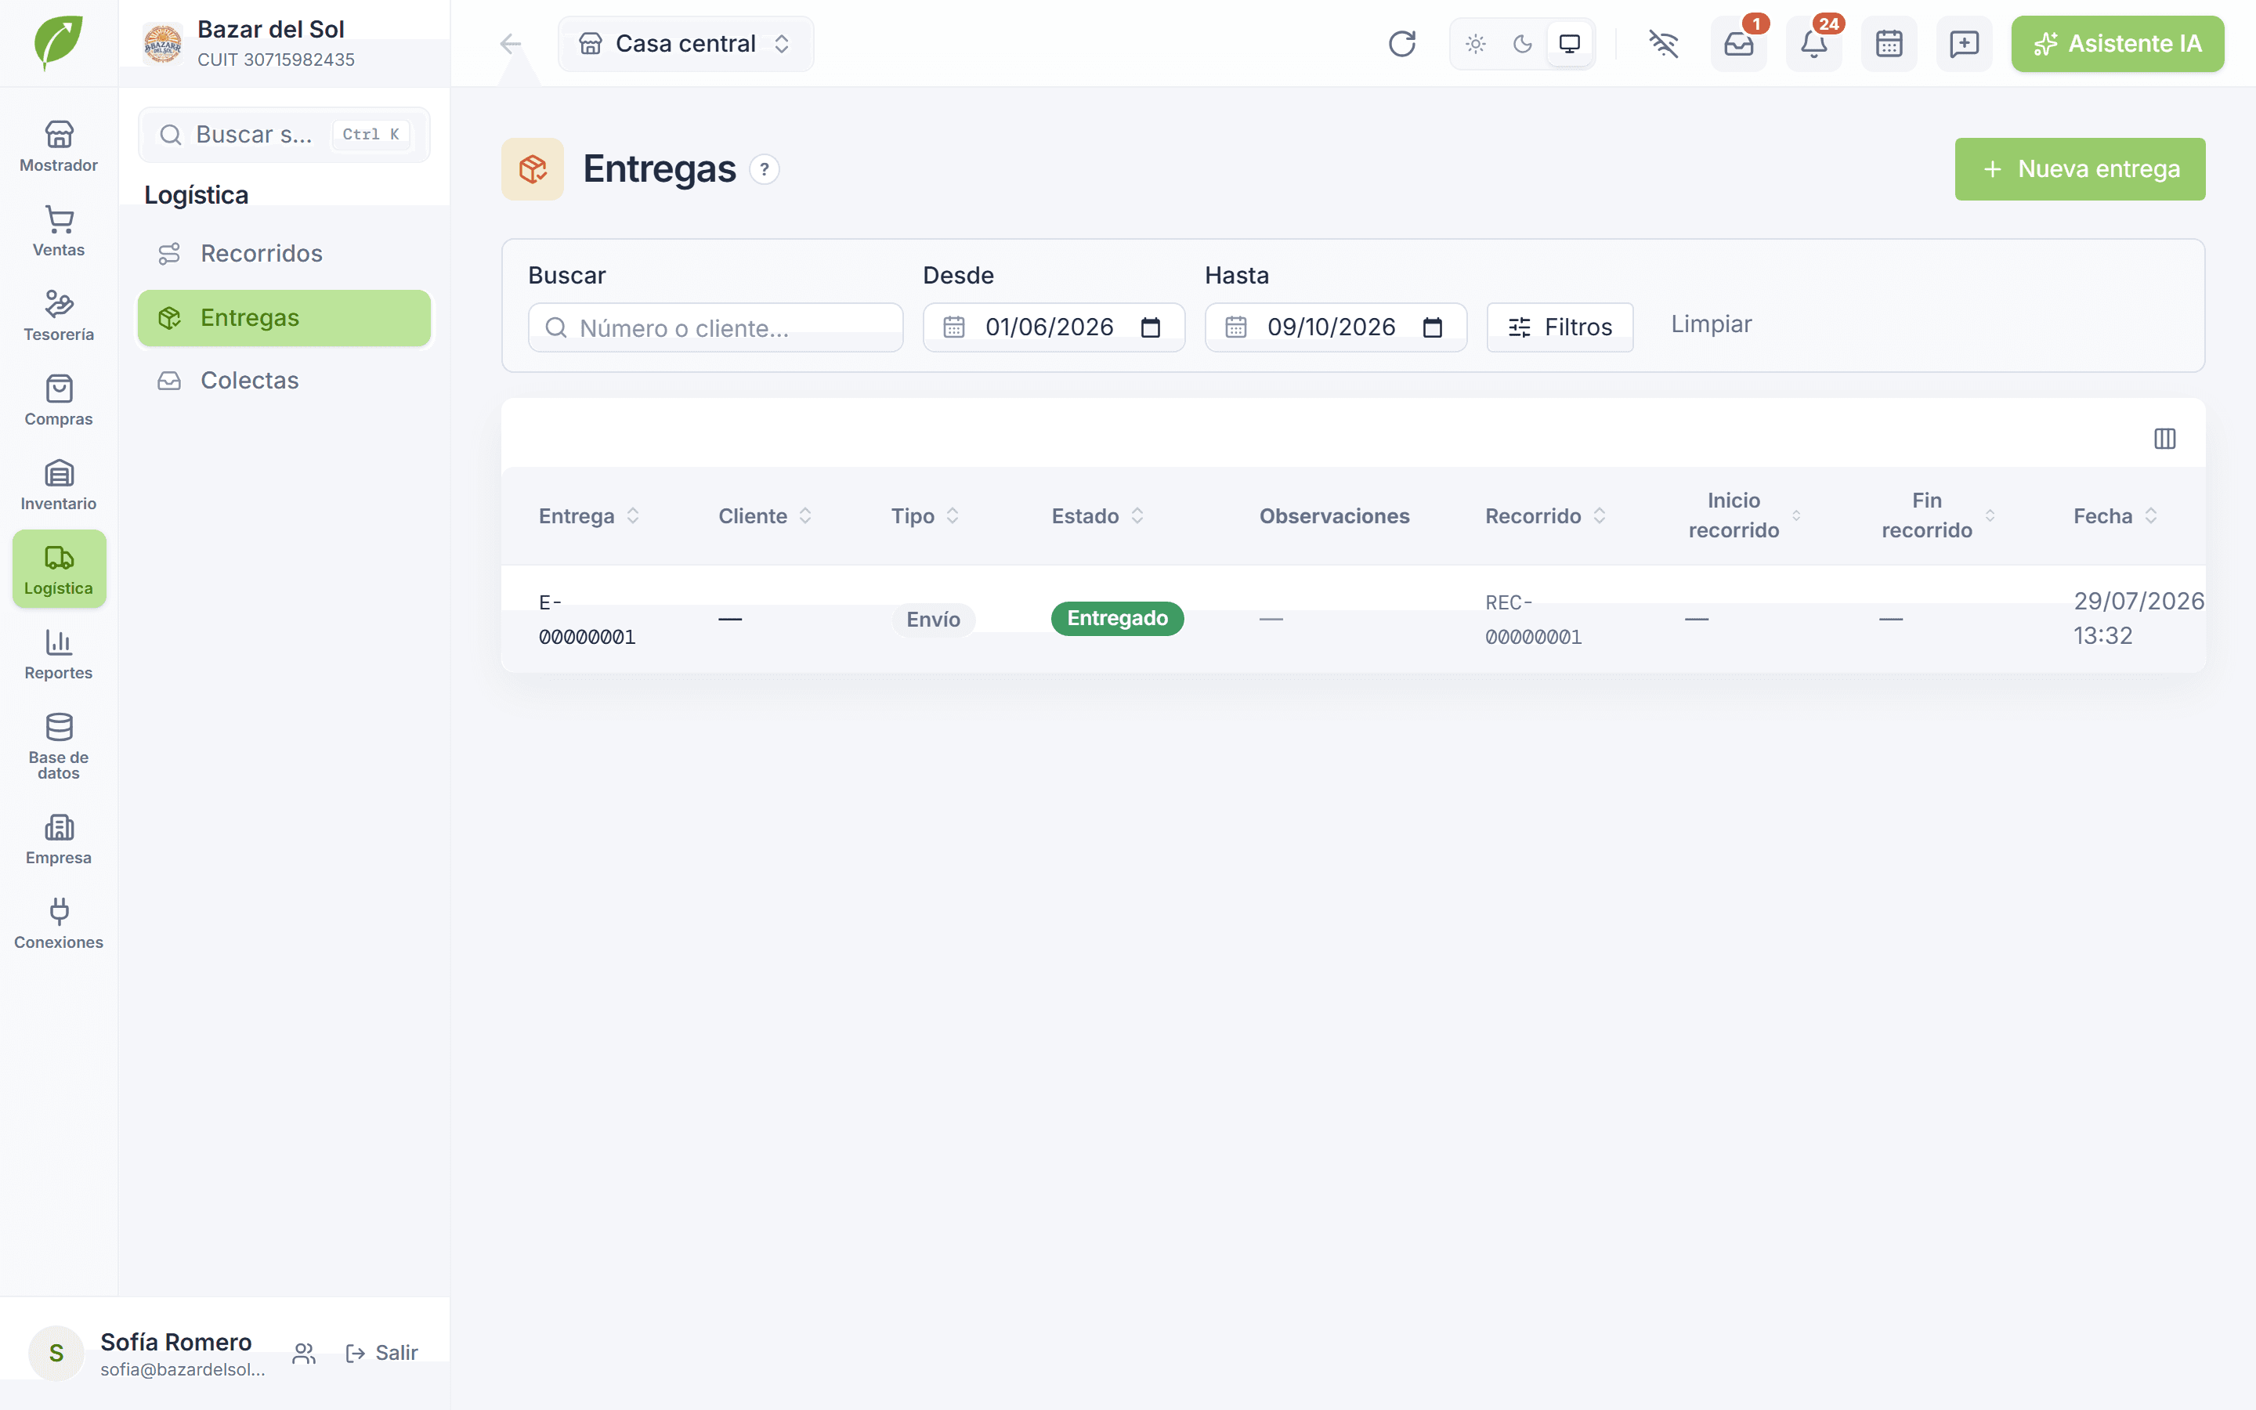Open the Inventario module
The height and width of the screenshot is (1410, 2256).
pyautogui.click(x=59, y=485)
